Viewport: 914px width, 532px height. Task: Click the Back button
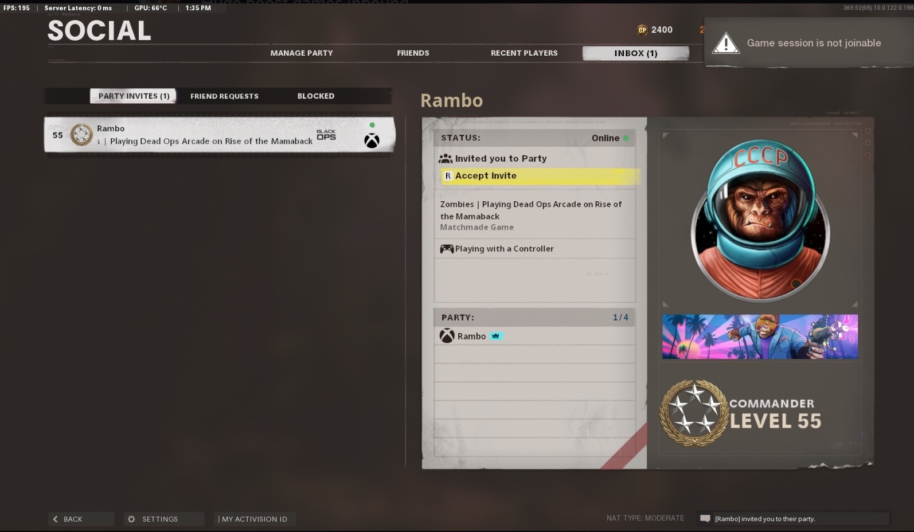point(81,519)
